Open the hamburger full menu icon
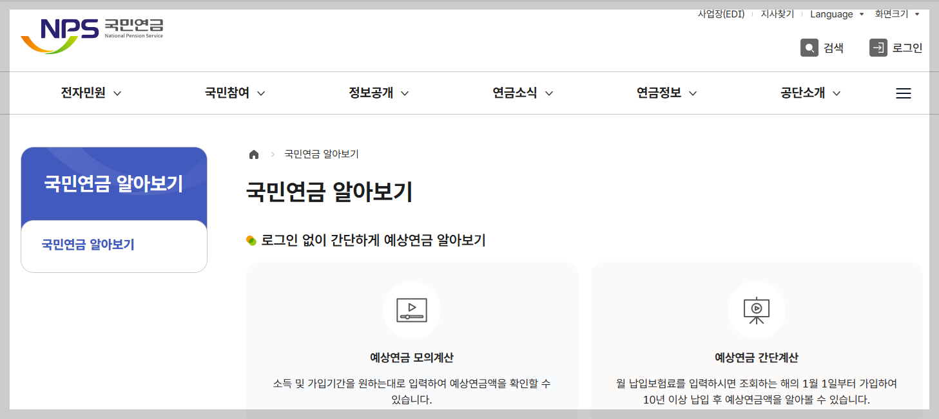The image size is (939, 419). click(904, 93)
